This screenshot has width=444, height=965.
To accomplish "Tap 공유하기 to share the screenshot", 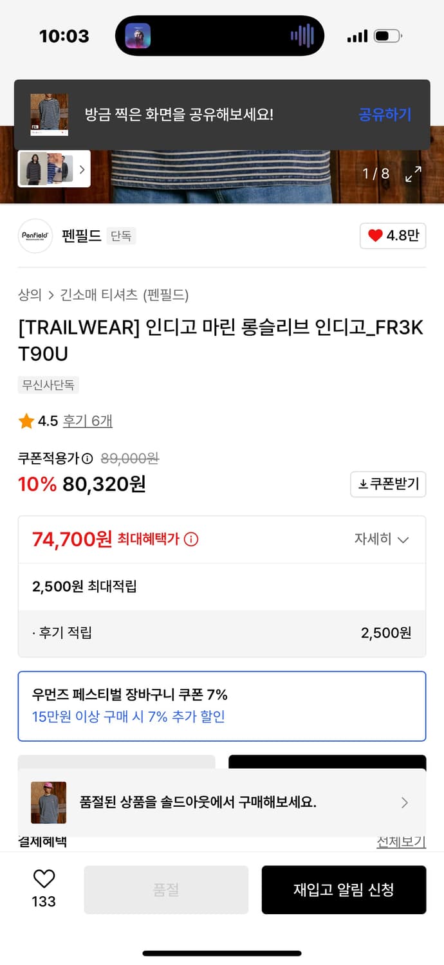I will (384, 115).
